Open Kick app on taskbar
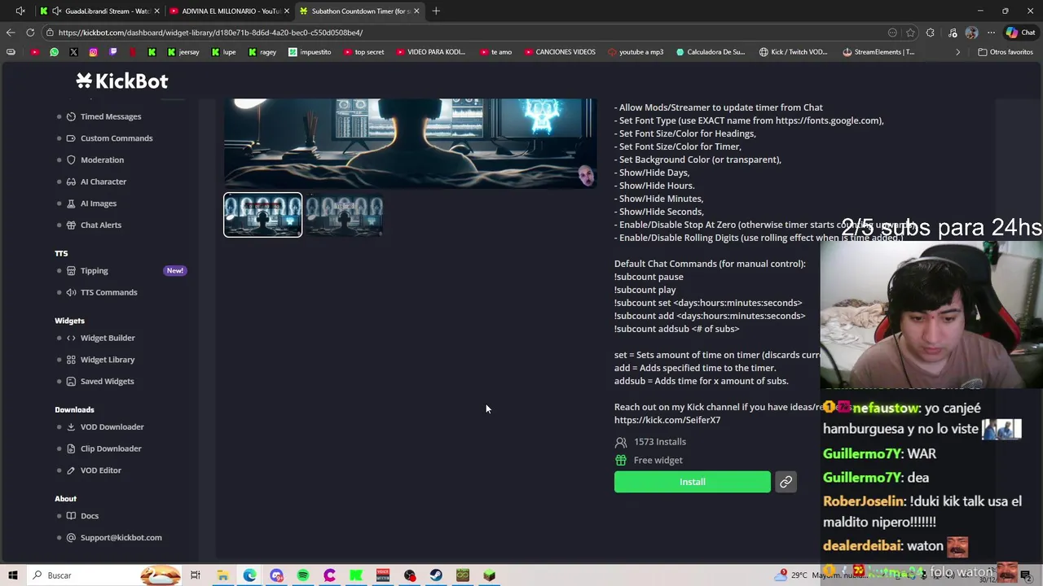Image resolution: width=1043 pixels, height=586 pixels. click(x=356, y=575)
